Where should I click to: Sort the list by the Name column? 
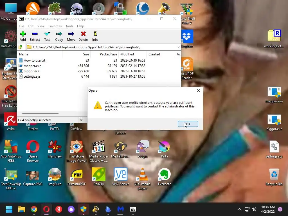[40, 54]
